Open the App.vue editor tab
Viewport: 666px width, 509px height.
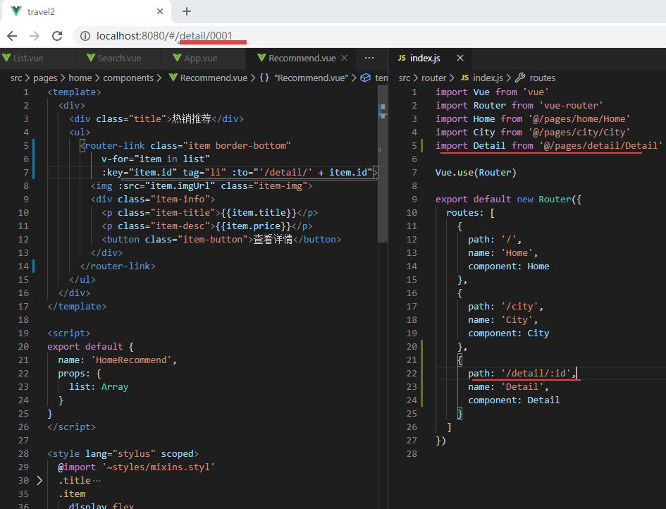[200, 58]
